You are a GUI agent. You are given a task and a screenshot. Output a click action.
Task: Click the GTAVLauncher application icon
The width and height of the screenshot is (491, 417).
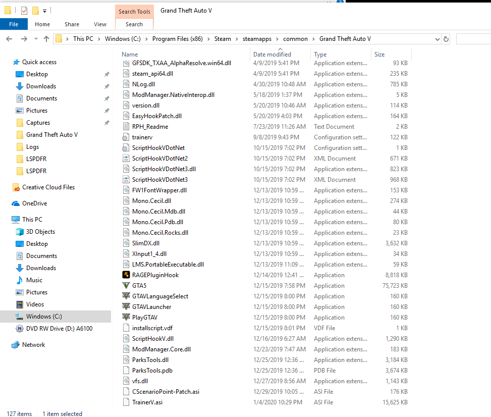coord(126,306)
